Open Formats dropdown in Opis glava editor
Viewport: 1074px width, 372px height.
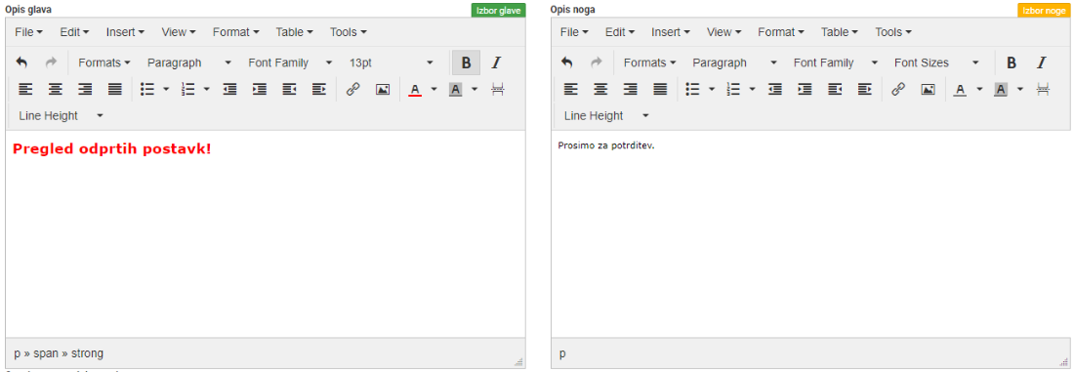click(x=104, y=62)
